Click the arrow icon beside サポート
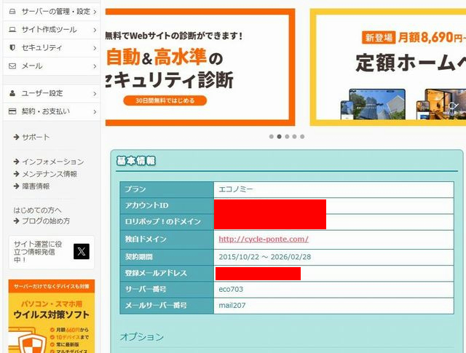The width and height of the screenshot is (466, 353). click(16, 137)
